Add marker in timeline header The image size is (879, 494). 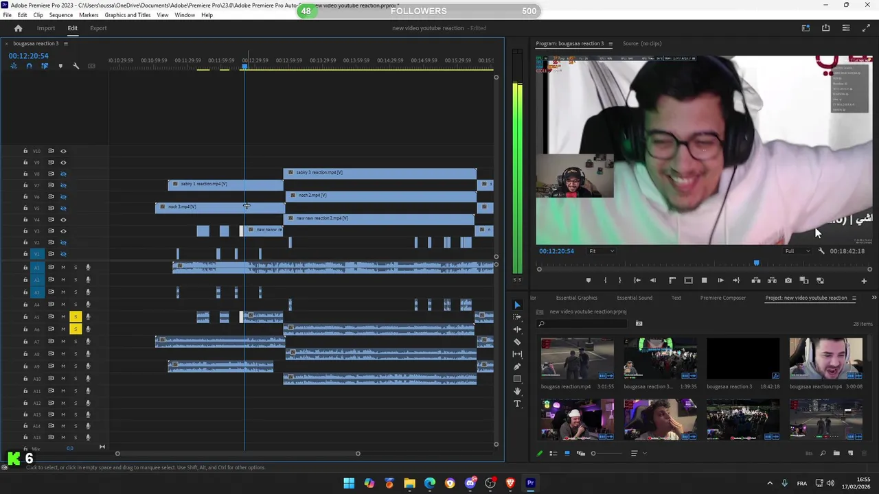tap(60, 66)
